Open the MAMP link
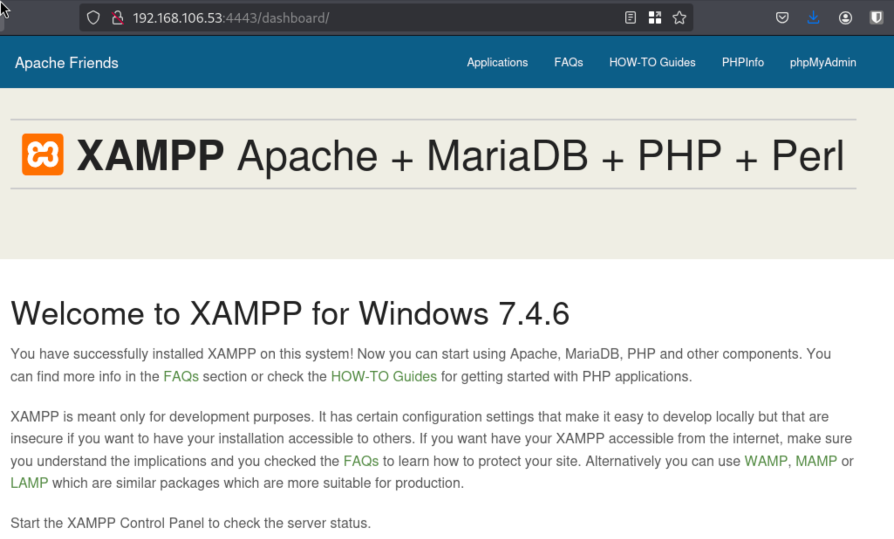Screen dimensions: 894x539 (816, 461)
